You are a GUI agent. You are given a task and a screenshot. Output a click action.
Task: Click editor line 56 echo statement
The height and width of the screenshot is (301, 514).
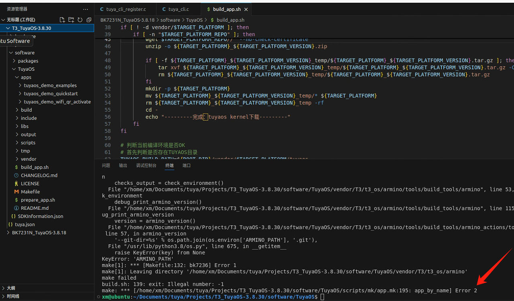point(218,117)
